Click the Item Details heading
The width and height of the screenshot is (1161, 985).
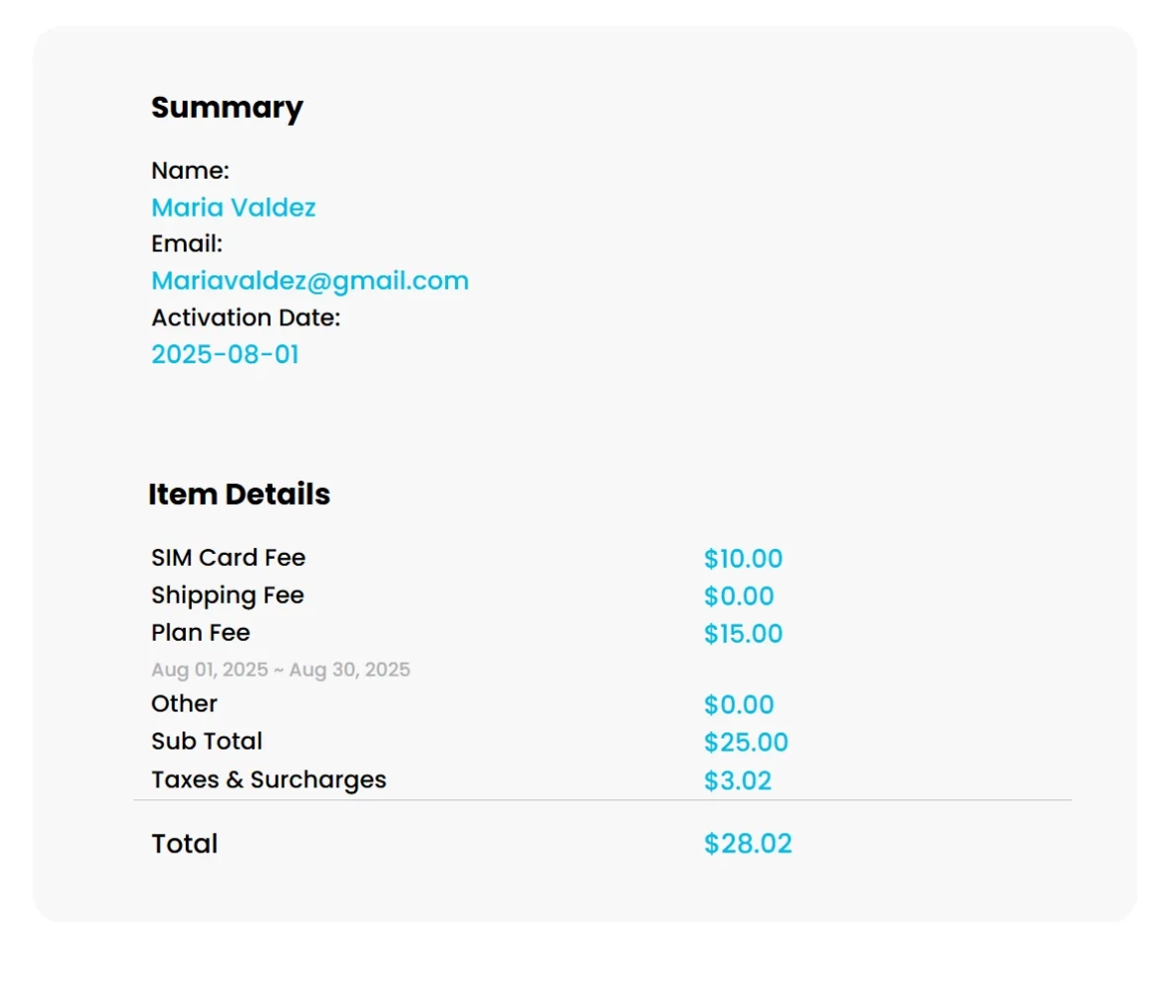point(239,494)
